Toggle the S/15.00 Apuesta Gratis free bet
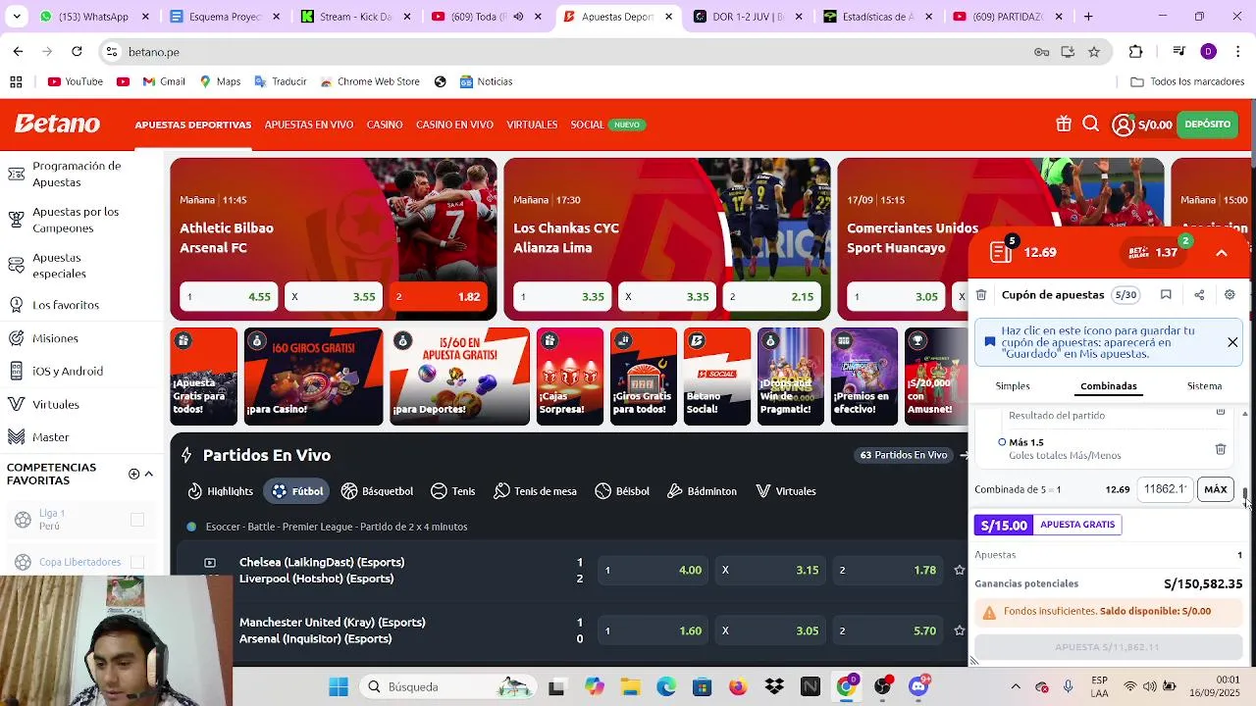This screenshot has width=1256, height=706. pos(1048,525)
